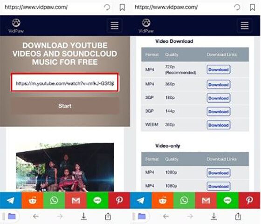Viewport: 261px width, 224px height.
Task: Open the video thumbnail with children sitting
Action: 65,167
